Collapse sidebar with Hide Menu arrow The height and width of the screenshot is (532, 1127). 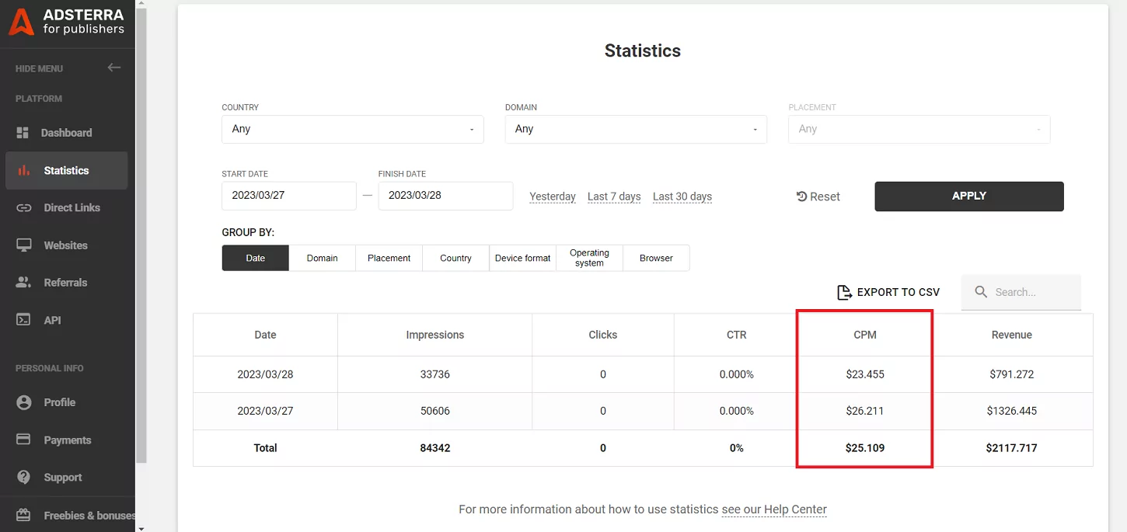(114, 68)
